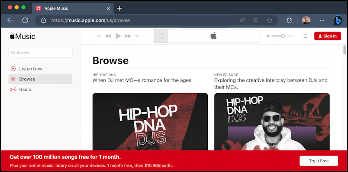Close the Apple Music tab
This screenshot has width=348, height=172.
pos(108,9)
